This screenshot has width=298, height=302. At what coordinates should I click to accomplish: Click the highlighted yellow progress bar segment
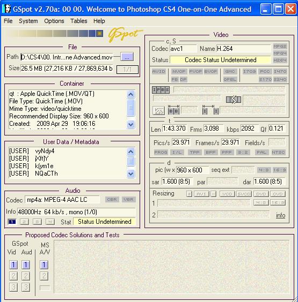click(99, 33)
